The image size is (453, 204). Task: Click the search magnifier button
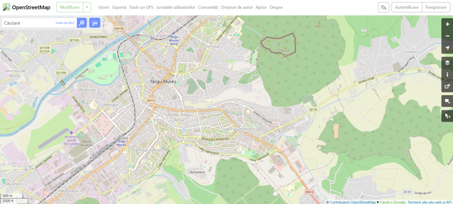(x=81, y=23)
